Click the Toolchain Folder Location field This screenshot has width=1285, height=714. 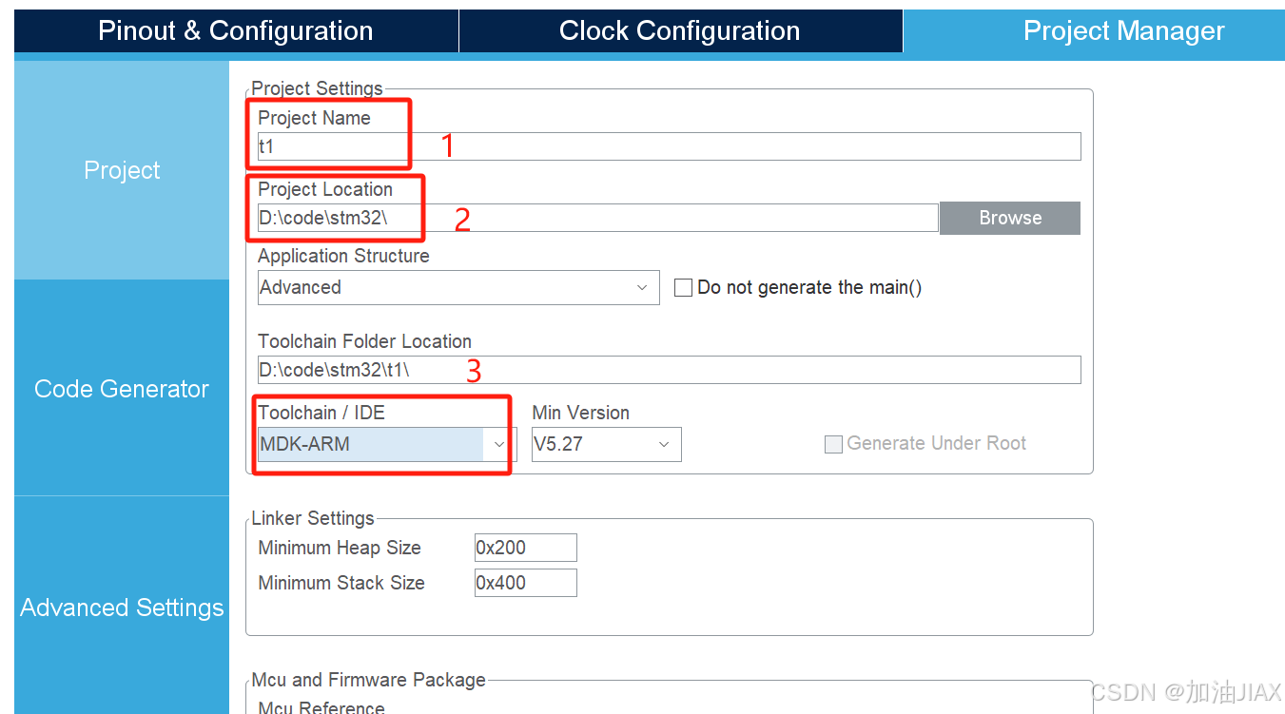(670, 370)
